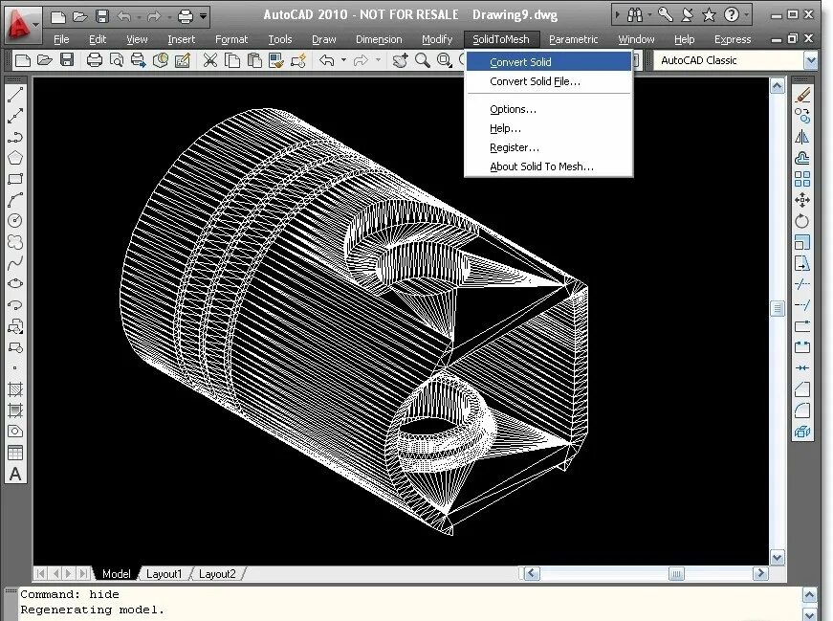833x621 pixels.
Task: Open the Help... entry in SolidToMesh menu
Action: click(x=549, y=128)
